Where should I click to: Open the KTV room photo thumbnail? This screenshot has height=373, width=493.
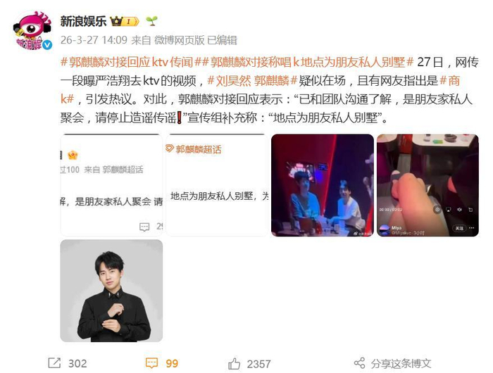click(323, 185)
